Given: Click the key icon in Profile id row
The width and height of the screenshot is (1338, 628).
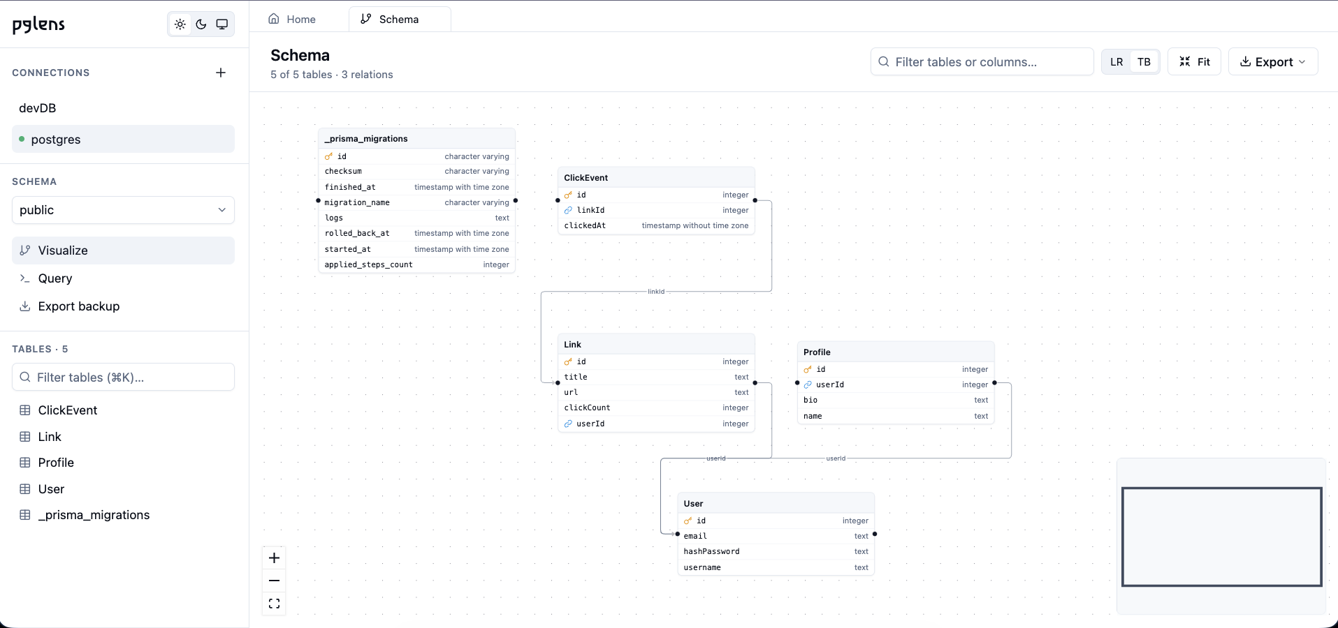Looking at the screenshot, I should pyautogui.click(x=808, y=369).
